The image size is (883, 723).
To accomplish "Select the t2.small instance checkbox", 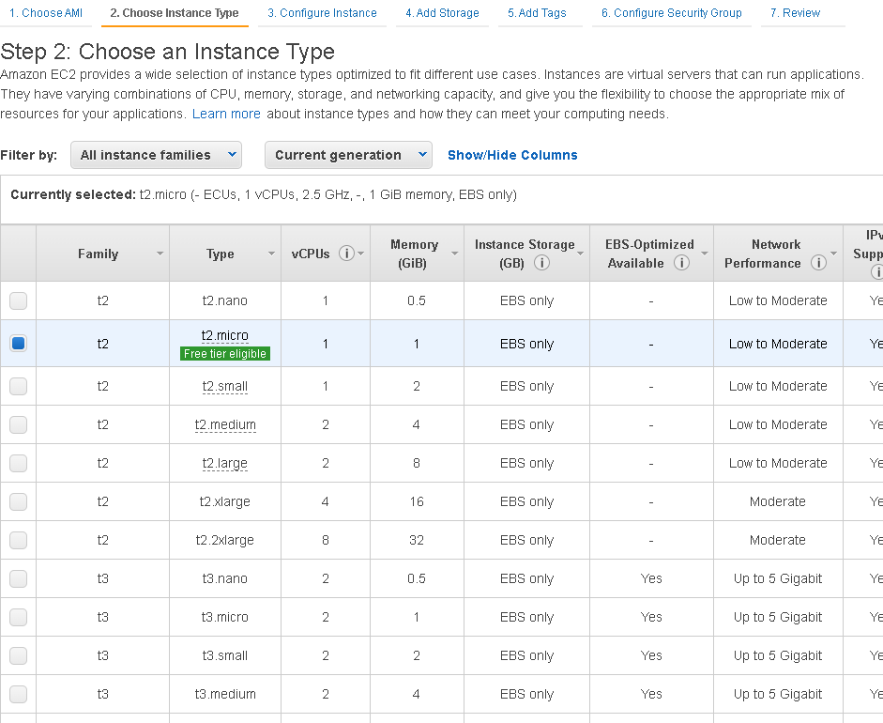I will pos(18,386).
